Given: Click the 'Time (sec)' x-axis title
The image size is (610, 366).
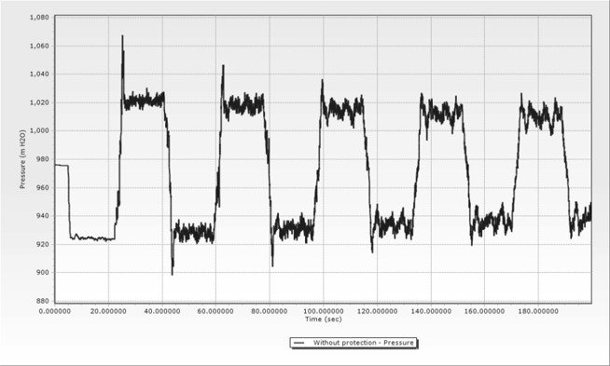Looking at the screenshot, I should [x=324, y=319].
